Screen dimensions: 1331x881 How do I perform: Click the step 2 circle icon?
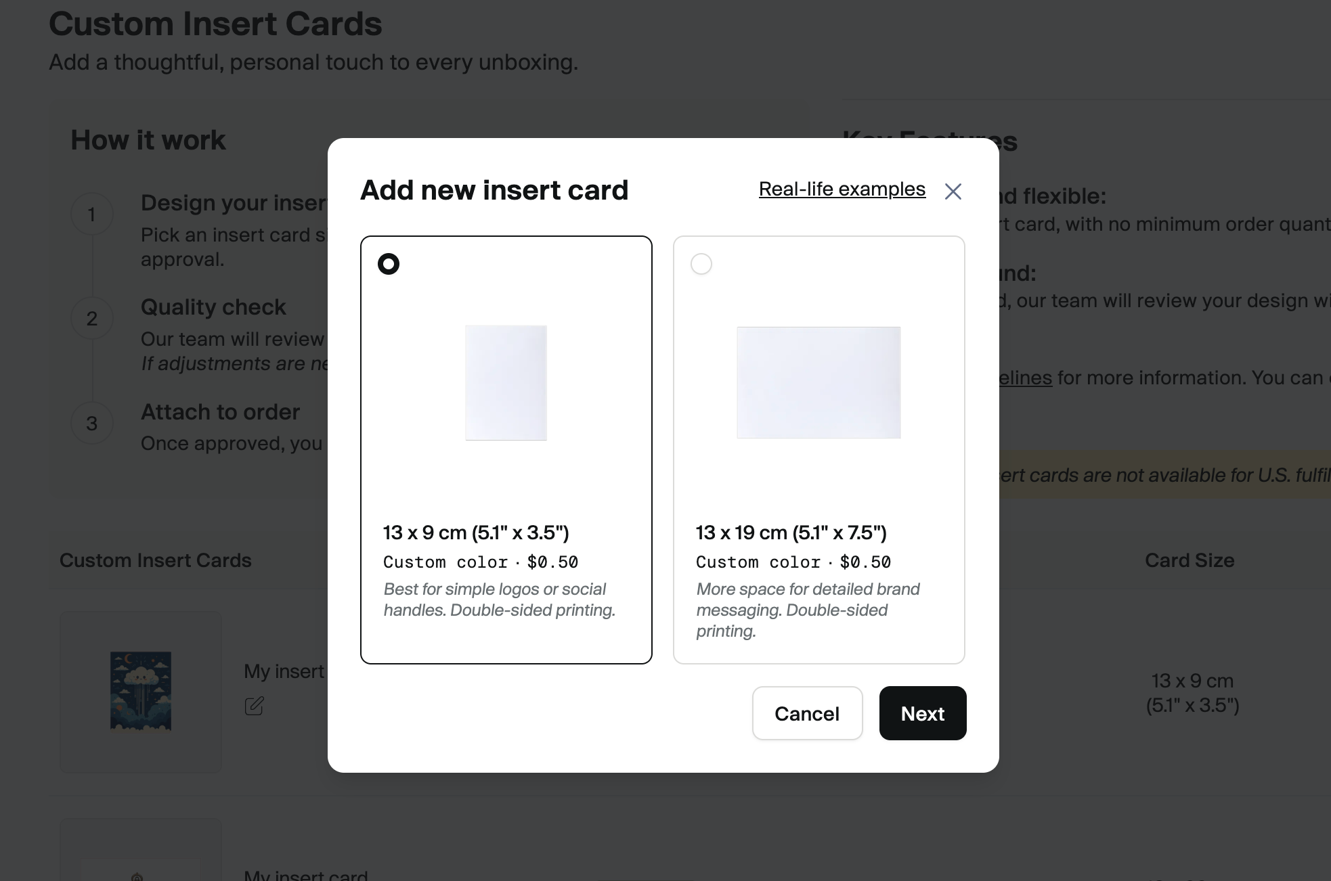click(92, 319)
